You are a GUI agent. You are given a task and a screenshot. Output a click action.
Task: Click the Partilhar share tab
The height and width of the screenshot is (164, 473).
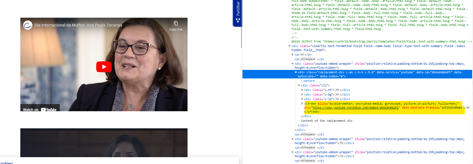coord(238,9)
